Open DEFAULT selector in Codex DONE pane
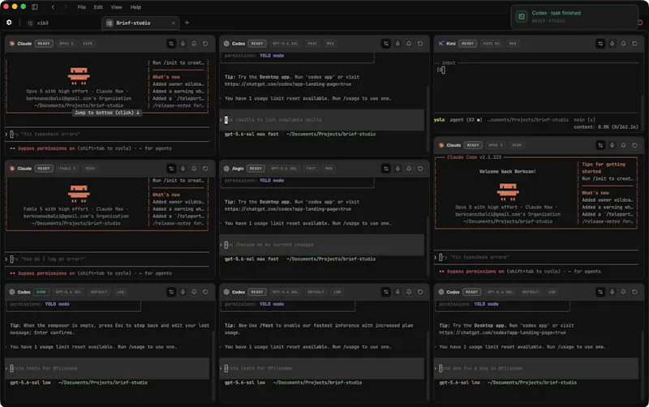 pos(99,292)
